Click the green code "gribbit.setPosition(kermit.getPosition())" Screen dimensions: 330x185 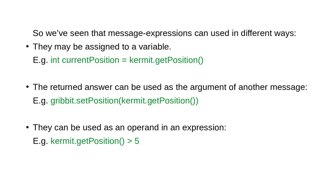click(x=124, y=101)
